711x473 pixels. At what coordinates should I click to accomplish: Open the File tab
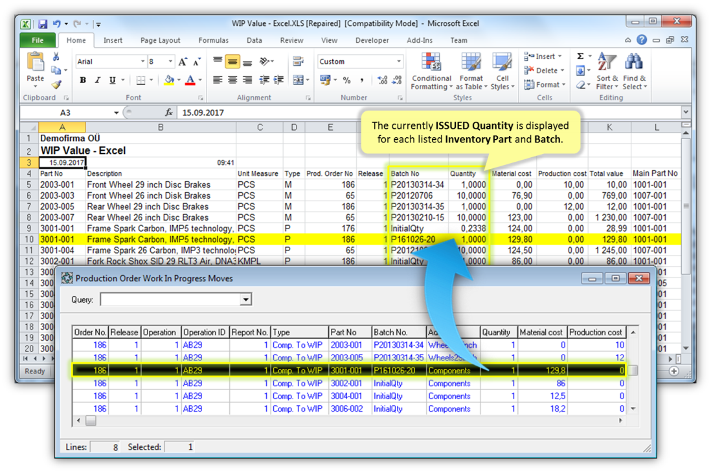pyautogui.click(x=38, y=40)
